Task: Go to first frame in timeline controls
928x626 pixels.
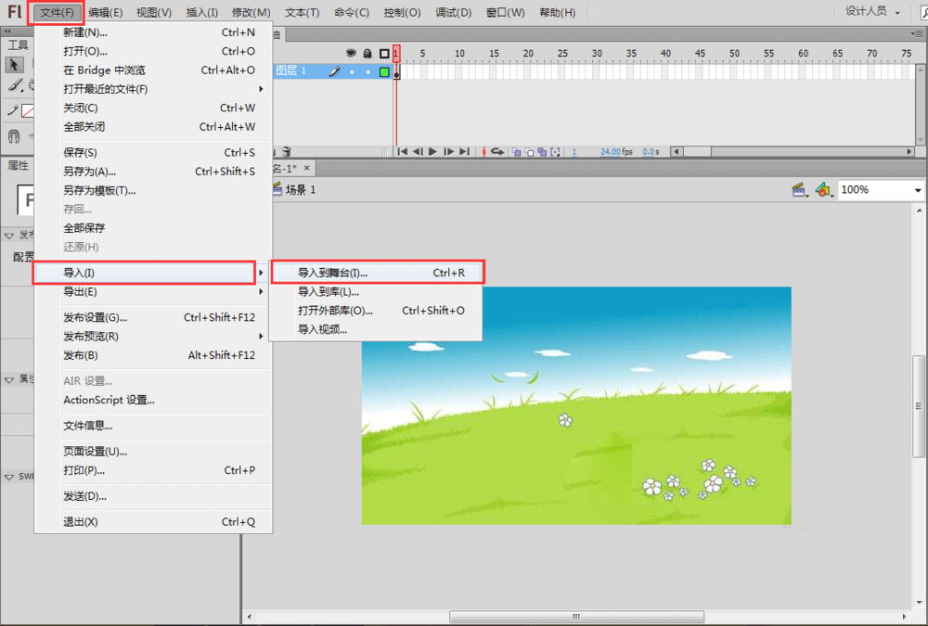Action: click(402, 151)
